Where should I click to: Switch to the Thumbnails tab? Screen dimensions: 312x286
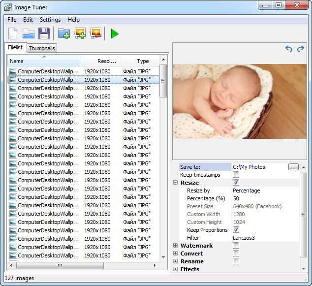42,48
